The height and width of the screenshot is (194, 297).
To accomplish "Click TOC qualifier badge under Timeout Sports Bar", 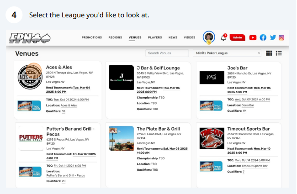I will click(211, 166).
